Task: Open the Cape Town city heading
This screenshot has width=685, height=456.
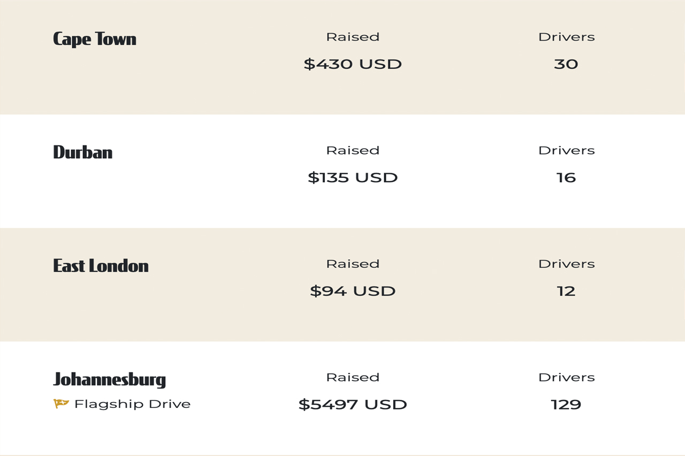Action: point(95,39)
